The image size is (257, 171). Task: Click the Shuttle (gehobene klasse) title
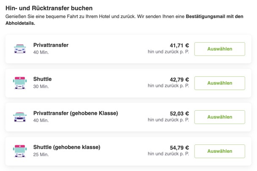(67, 147)
